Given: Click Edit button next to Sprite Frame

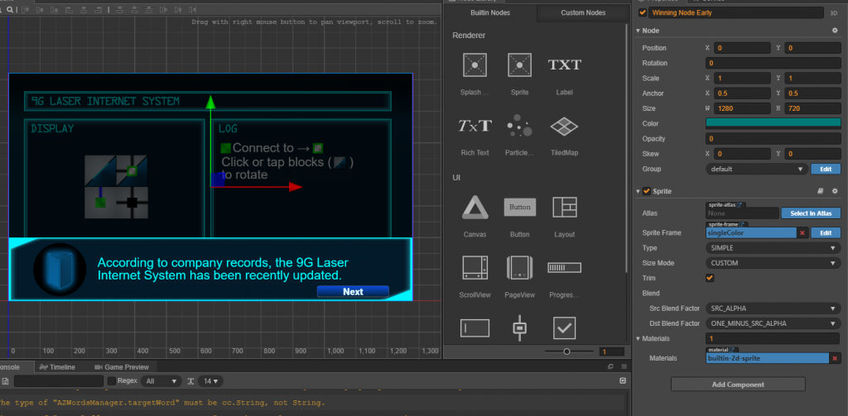Looking at the screenshot, I should click(826, 233).
